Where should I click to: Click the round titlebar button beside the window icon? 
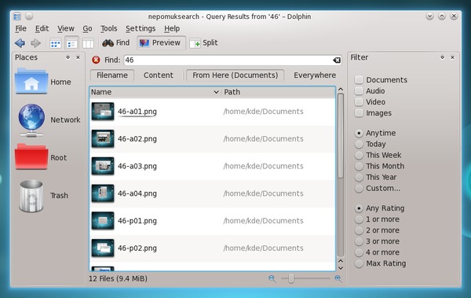coord(29,16)
